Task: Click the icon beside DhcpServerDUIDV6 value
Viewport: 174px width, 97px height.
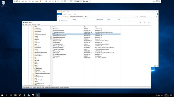Action: pyautogui.click(x=54, y=47)
